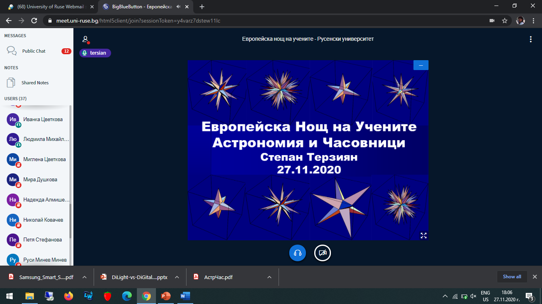Reload the page in Chrome
542x304 pixels.
34,21
